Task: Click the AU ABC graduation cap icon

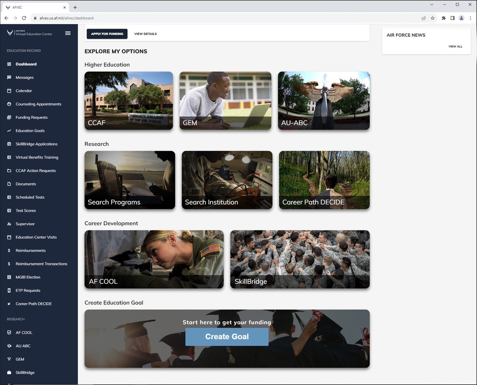Action: pyautogui.click(x=9, y=346)
